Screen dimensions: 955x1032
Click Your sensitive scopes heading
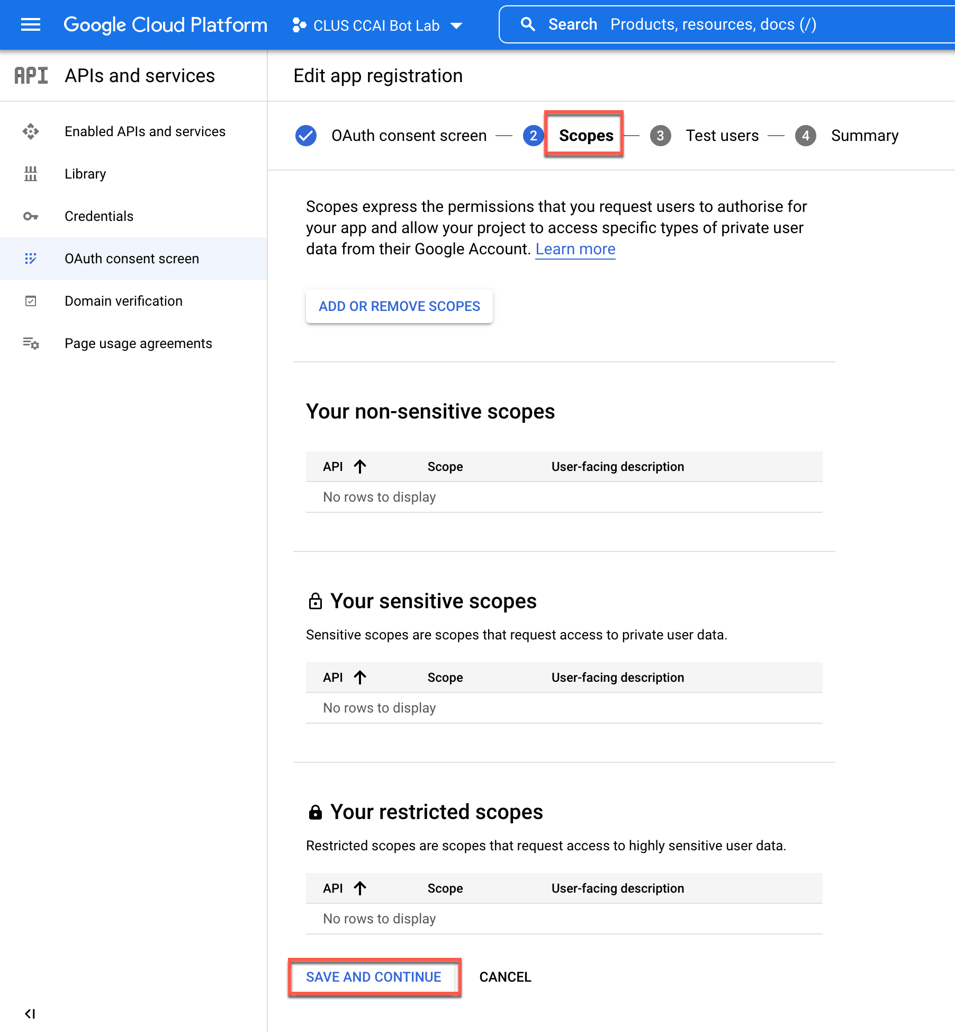434,601
